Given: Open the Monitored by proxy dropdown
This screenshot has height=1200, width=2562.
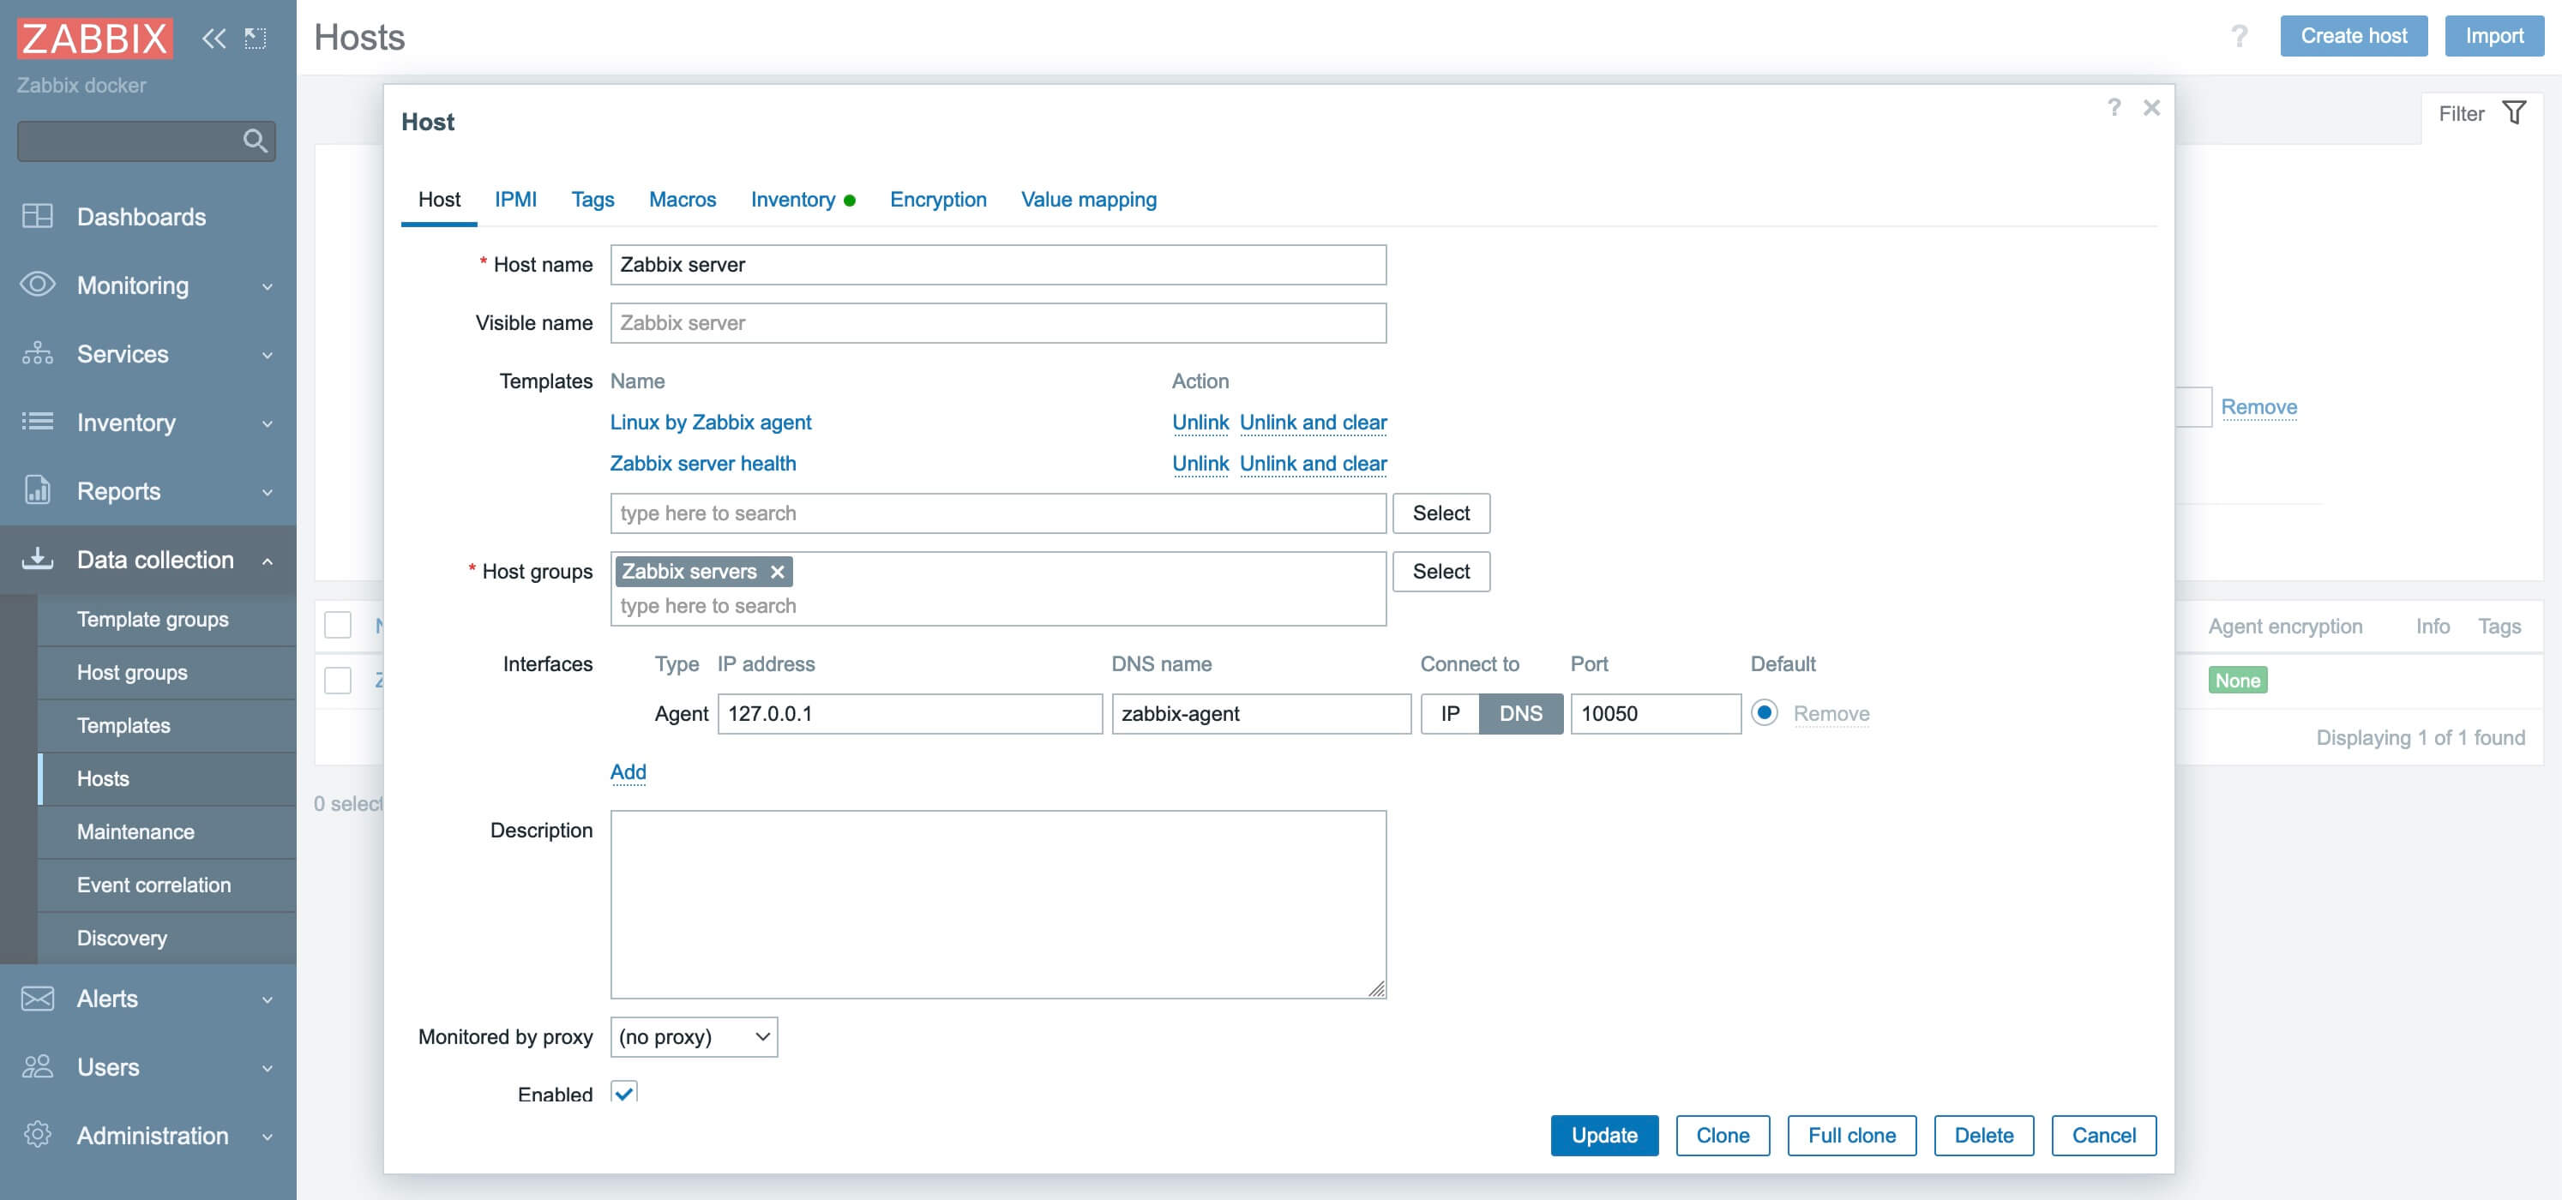Looking at the screenshot, I should click(x=695, y=1035).
